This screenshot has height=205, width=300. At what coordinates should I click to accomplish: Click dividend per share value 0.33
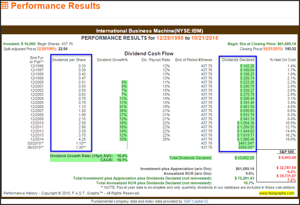click(x=82, y=66)
